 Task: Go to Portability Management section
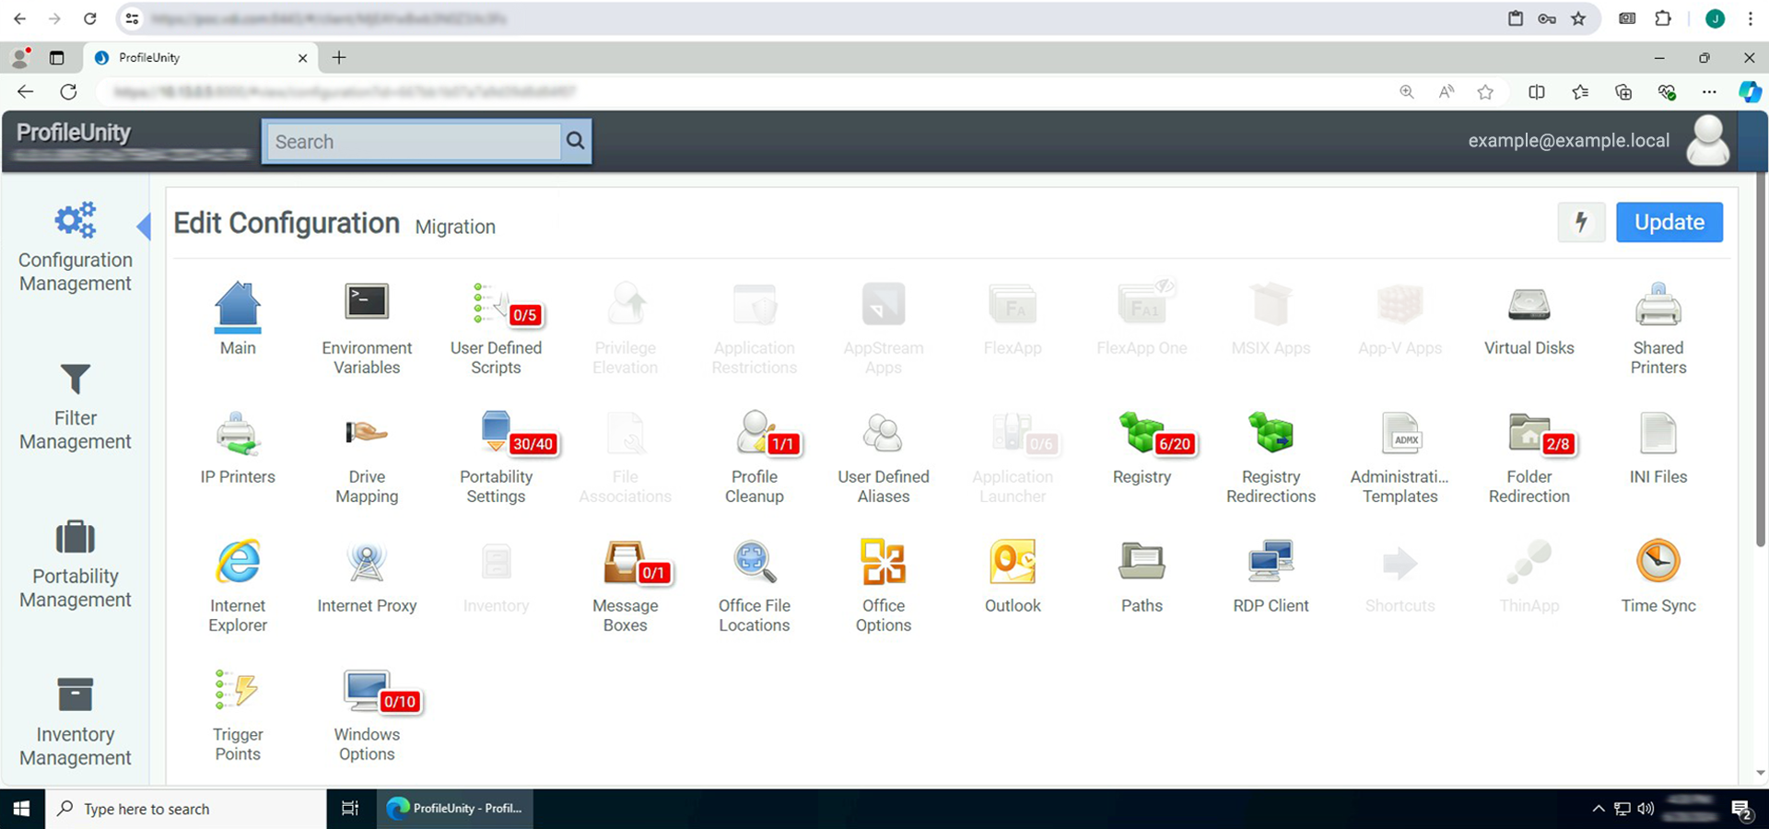(76, 565)
